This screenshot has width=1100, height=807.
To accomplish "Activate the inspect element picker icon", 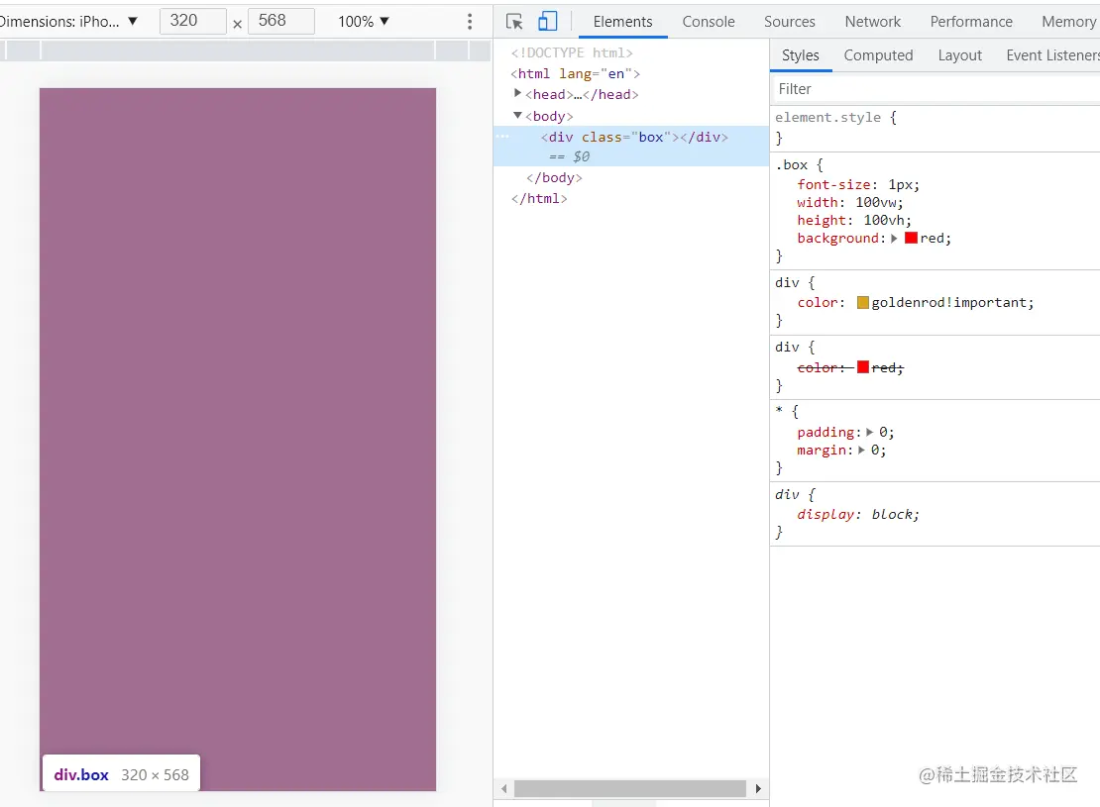I will (x=514, y=22).
